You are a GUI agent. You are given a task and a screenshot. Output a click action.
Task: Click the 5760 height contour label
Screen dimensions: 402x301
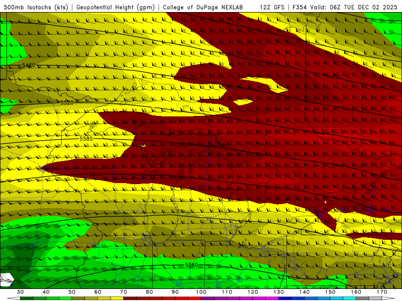191,265
